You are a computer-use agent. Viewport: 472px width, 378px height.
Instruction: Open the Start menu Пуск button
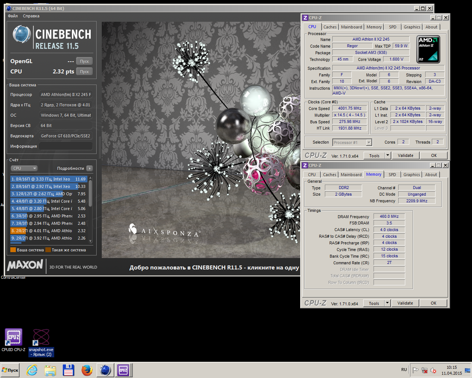10,370
